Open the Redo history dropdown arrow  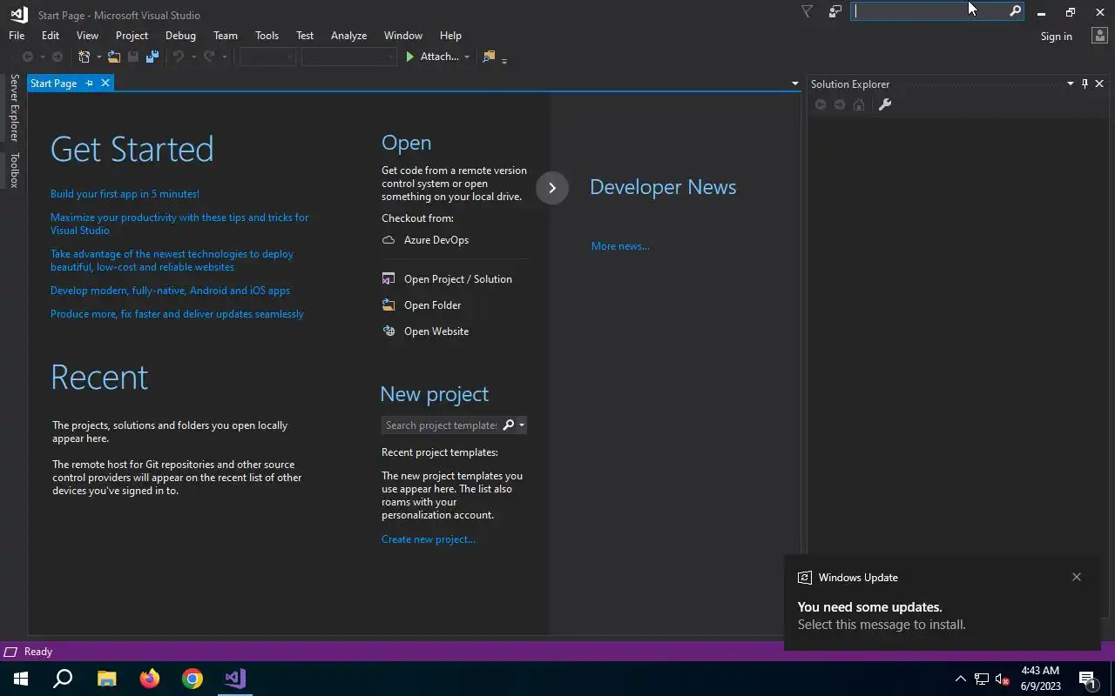224,57
